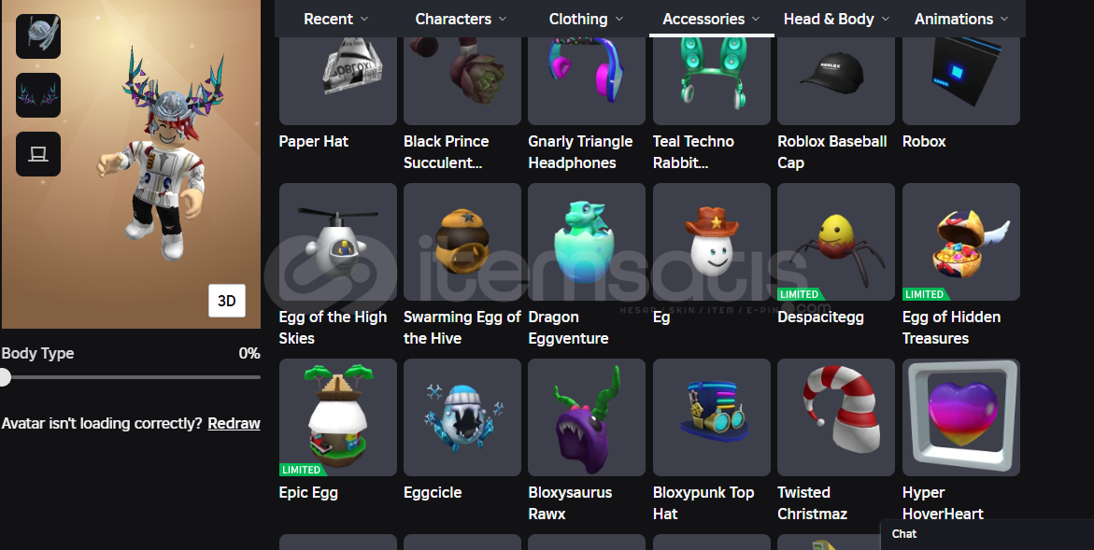Select the silver helmet equipped item icon
1094x550 pixels.
pyautogui.click(x=38, y=36)
